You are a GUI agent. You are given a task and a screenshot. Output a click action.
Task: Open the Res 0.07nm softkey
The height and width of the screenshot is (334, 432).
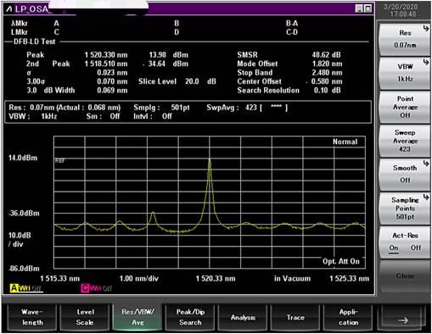pyautogui.click(x=405, y=39)
